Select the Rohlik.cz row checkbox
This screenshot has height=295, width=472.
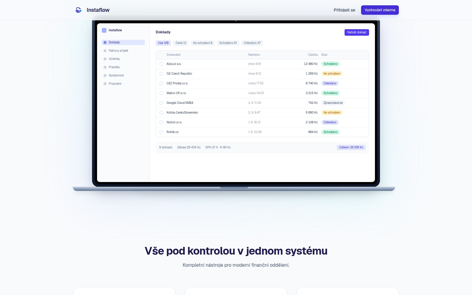click(161, 132)
